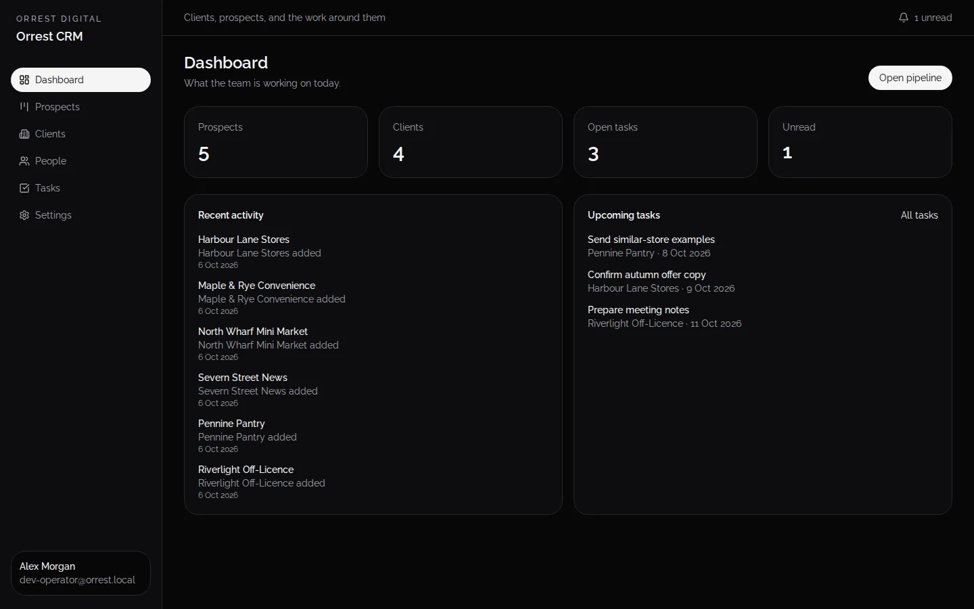The image size is (974, 609).
Task: Click the Recent activity panel heading
Action: (x=231, y=215)
